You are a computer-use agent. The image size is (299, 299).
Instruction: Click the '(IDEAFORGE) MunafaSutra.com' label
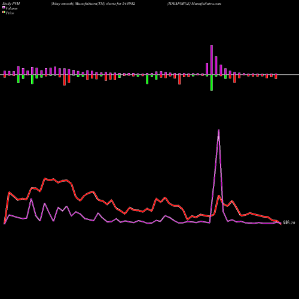(194, 4)
